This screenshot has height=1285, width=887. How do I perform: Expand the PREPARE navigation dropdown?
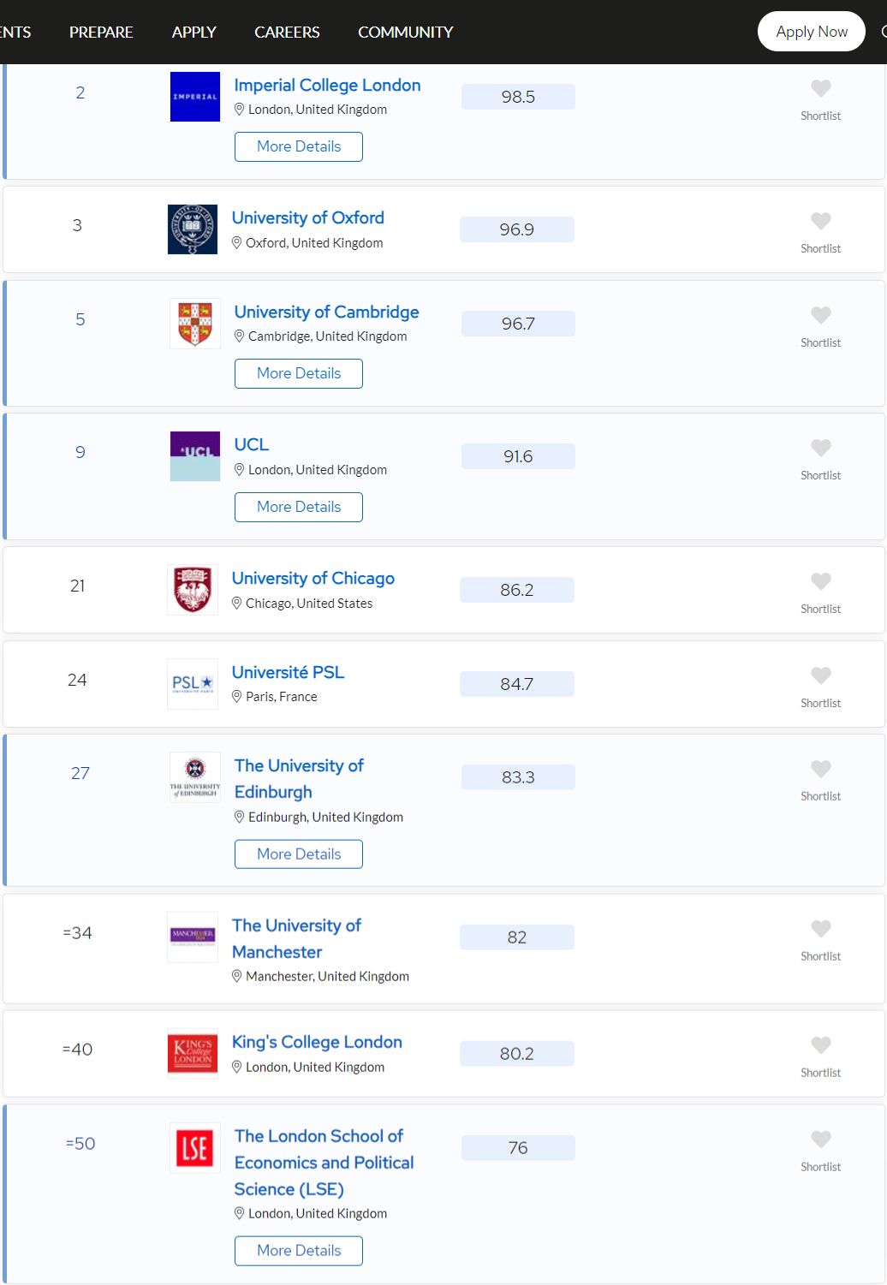101,32
